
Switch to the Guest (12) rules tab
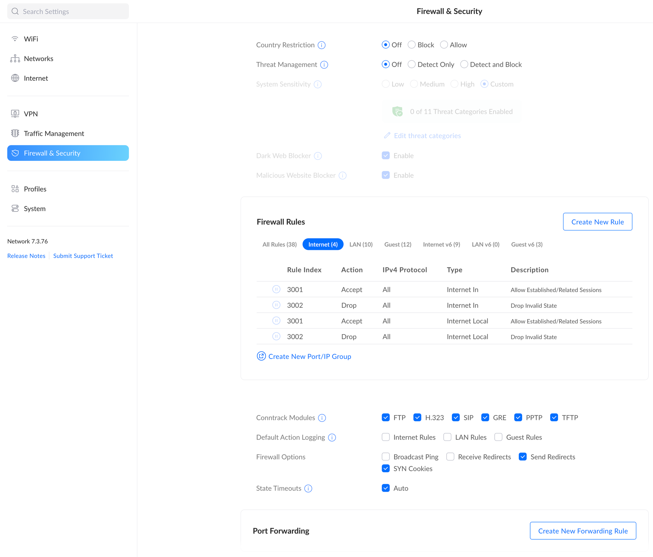(397, 244)
